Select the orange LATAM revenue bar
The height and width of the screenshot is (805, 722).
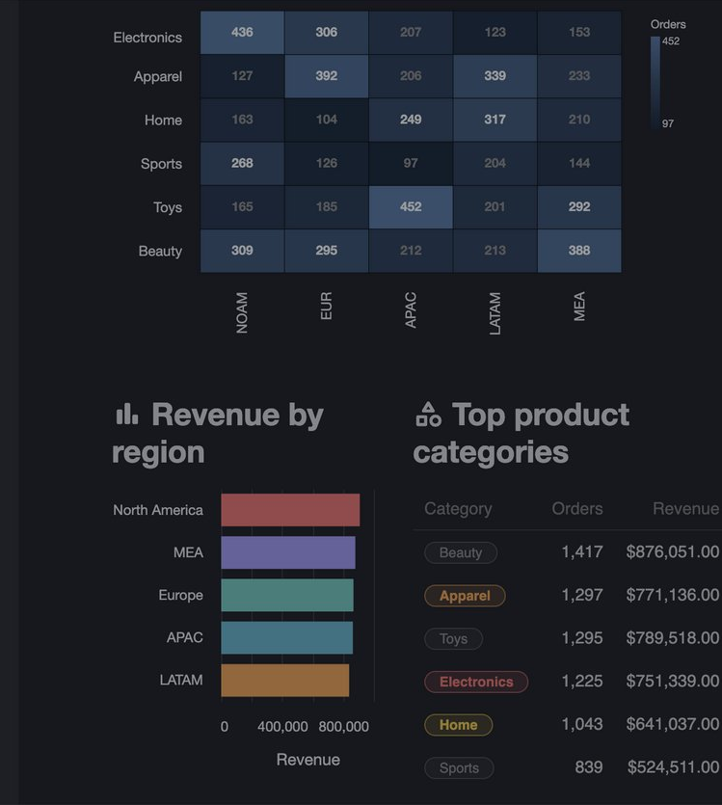click(284, 681)
